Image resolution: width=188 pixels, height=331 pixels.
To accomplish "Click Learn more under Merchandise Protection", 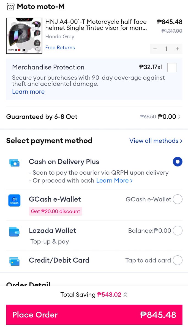I will (28, 92).
